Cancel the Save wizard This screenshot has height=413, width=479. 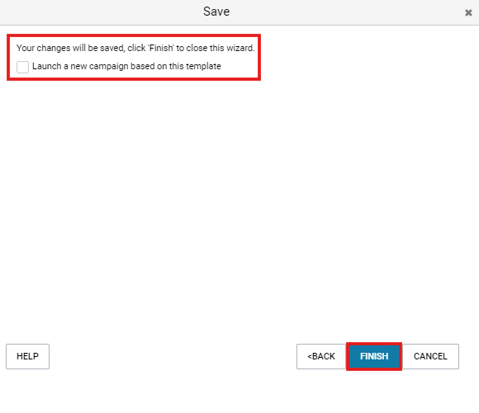(430, 356)
